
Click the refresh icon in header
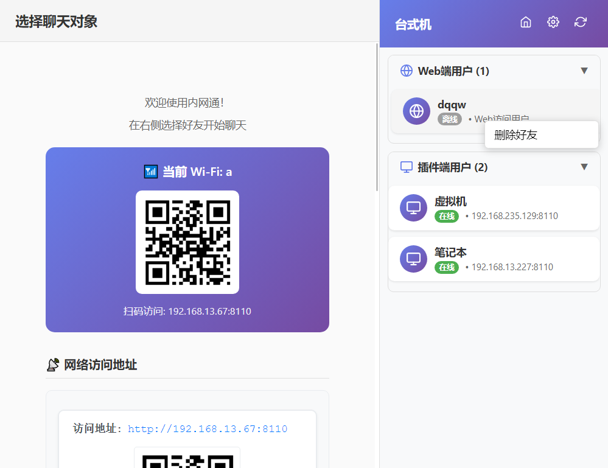point(580,22)
